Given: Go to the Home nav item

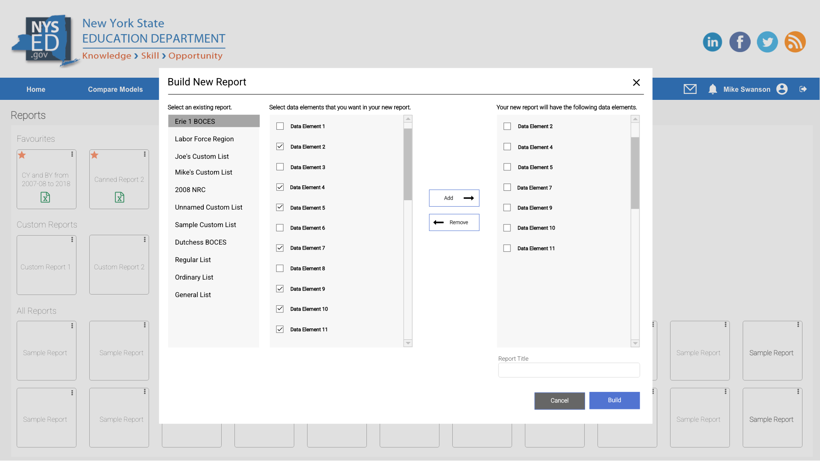Looking at the screenshot, I should point(36,89).
